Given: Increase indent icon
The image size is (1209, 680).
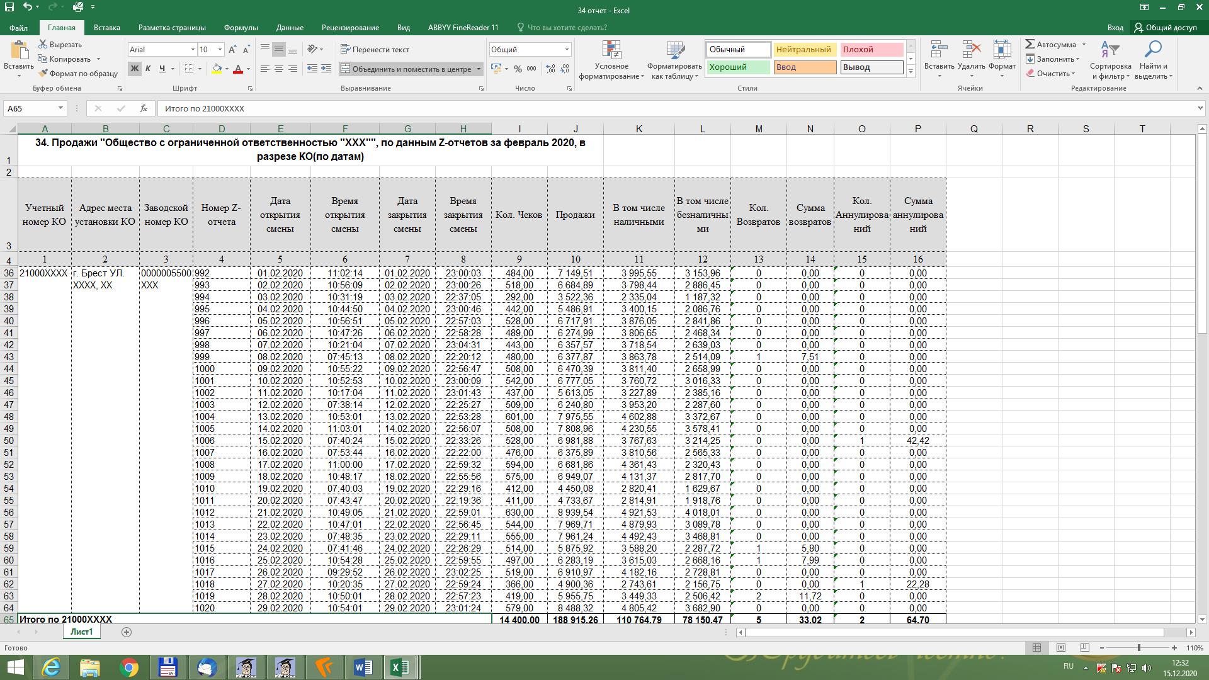Looking at the screenshot, I should tap(326, 69).
